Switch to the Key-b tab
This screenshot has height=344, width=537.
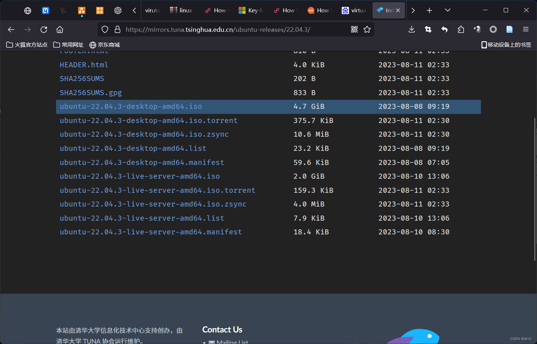[251, 10]
